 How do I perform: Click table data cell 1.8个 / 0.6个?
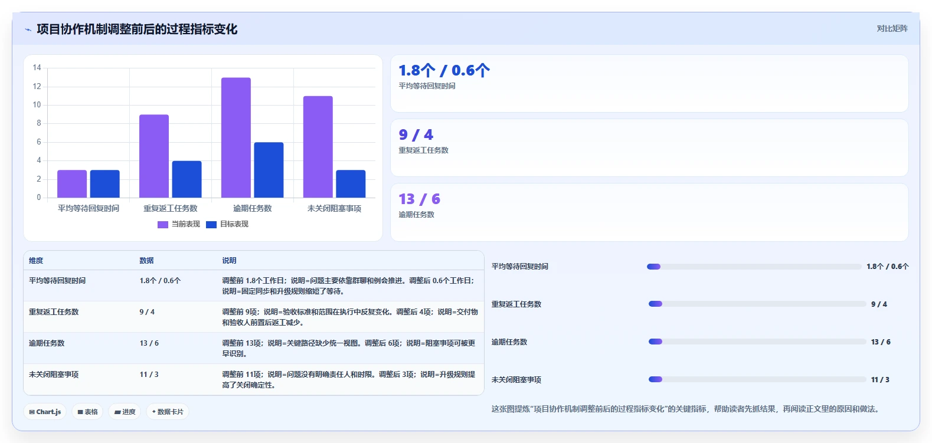coord(160,281)
